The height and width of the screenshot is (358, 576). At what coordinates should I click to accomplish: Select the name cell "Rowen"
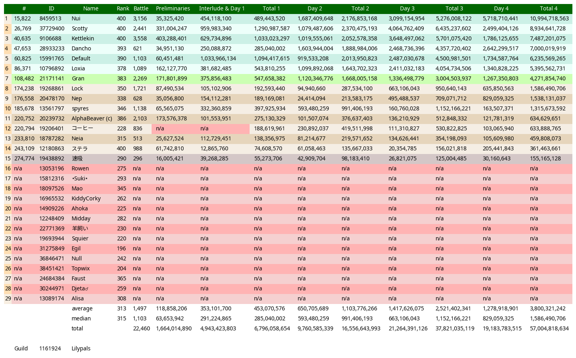tap(80, 168)
